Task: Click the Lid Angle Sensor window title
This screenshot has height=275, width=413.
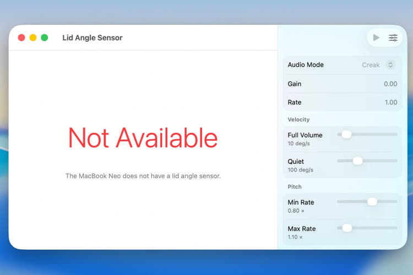Action: click(93, 38)
